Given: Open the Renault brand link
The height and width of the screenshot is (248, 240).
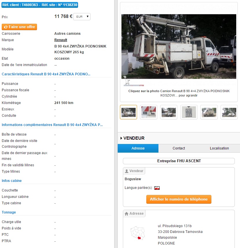Looking at the screenshot, I should click(61, 40).
